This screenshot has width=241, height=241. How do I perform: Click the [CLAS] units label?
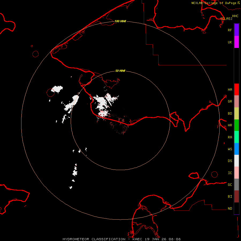226,18
